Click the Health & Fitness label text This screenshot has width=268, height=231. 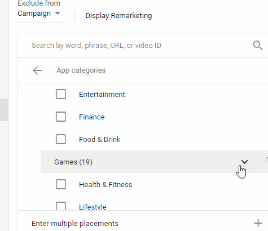pyautogui.click(x=106, y=184)
